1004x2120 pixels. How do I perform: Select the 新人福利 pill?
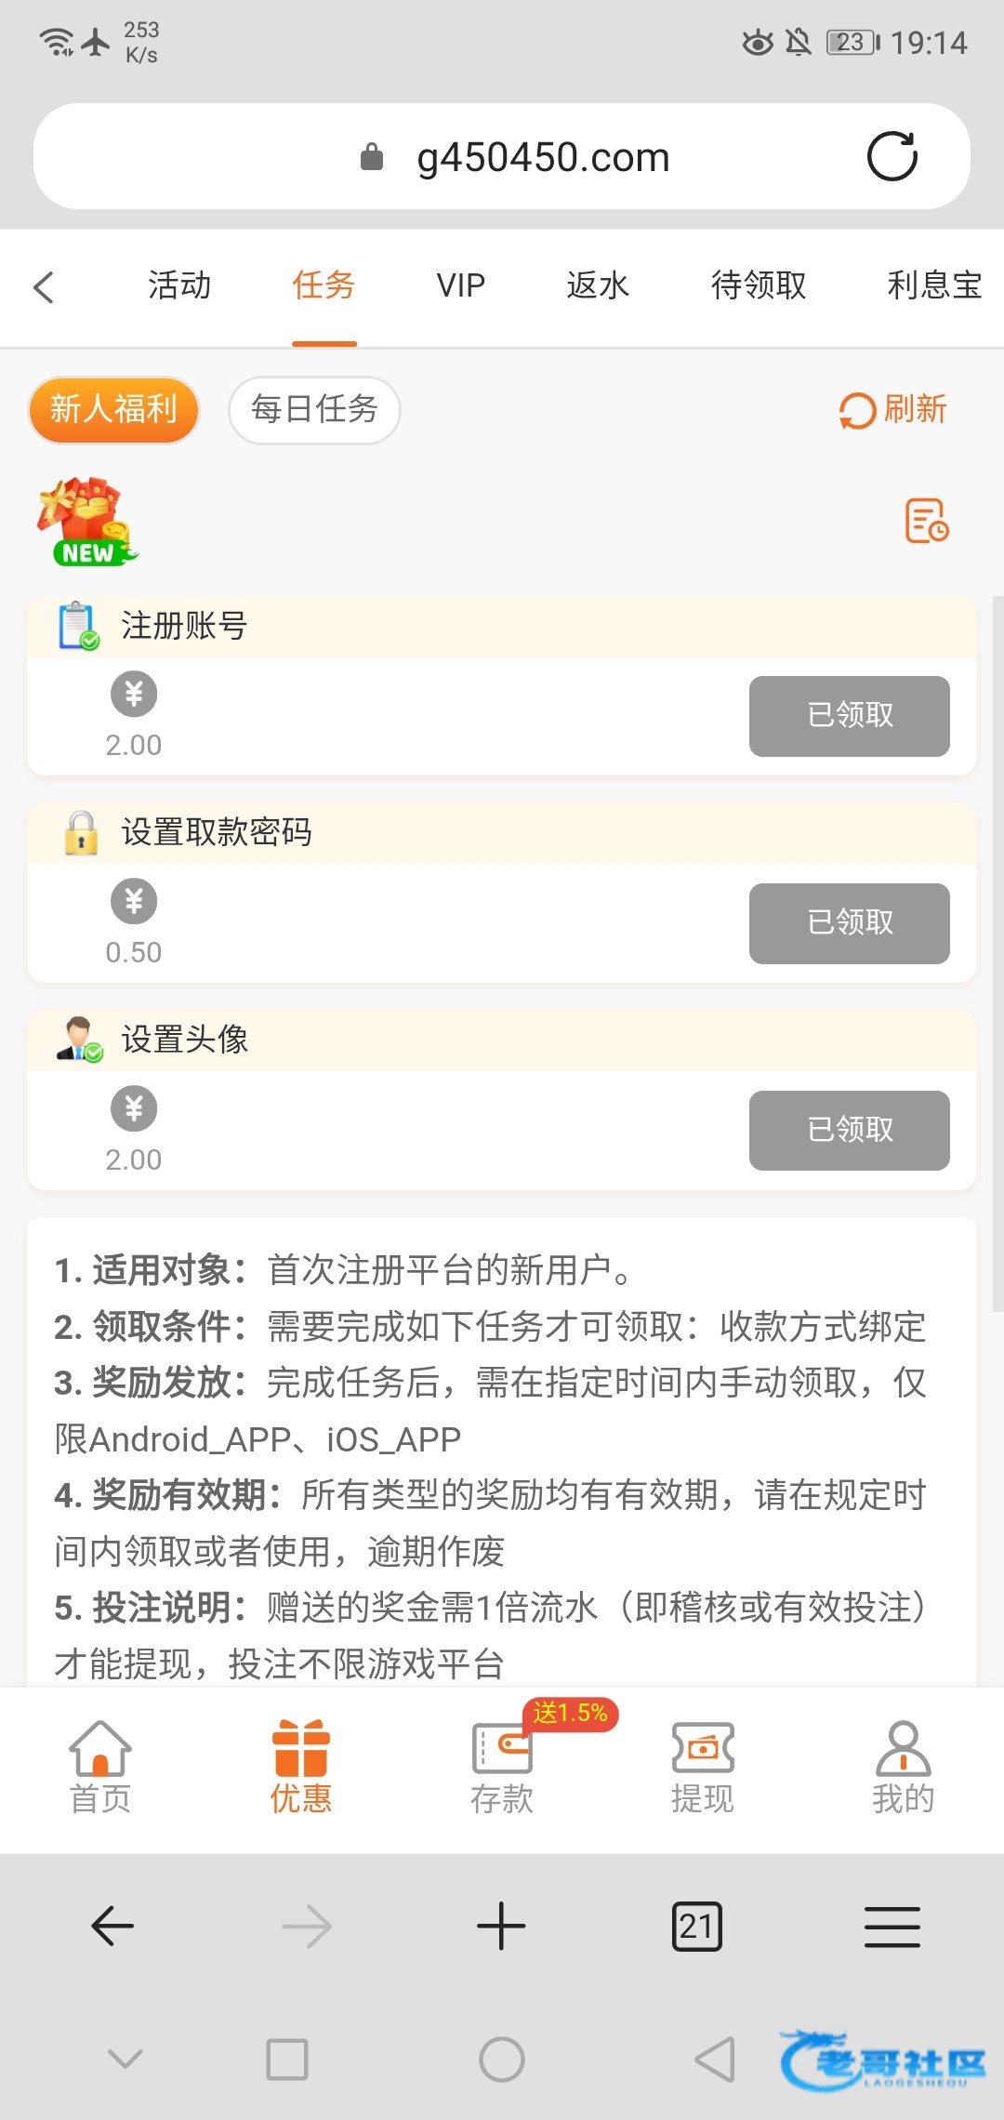pos(113,410)
